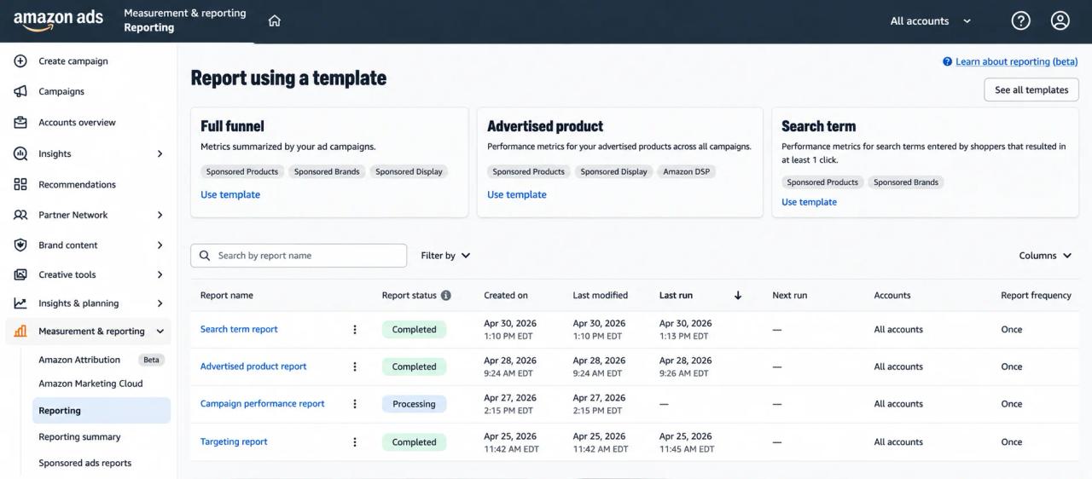Click the Measurement & reporting bar chart icon

[20, 332]
